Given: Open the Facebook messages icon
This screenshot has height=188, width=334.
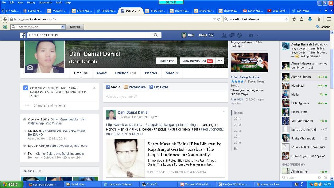Looking at the screenshot, I should point(232,35).
